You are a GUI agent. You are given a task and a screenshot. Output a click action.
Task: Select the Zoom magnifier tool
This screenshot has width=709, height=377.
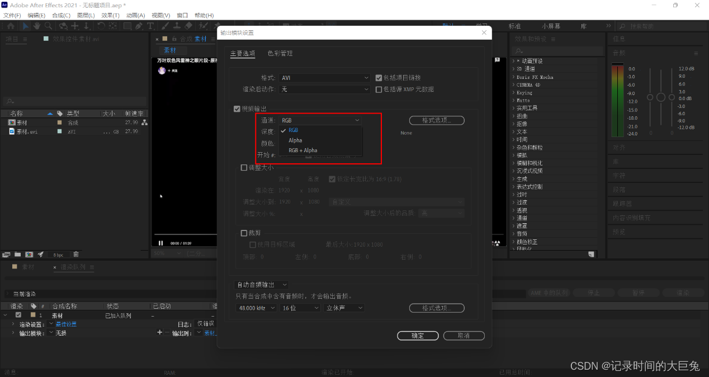click(48, 26)
